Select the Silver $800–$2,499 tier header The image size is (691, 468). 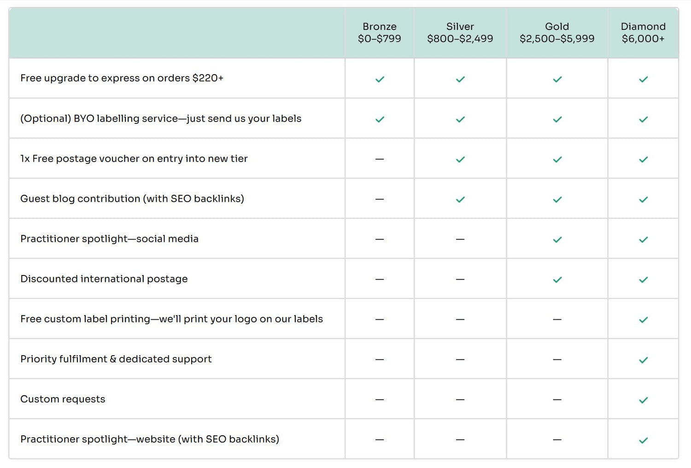coord(460,33)
